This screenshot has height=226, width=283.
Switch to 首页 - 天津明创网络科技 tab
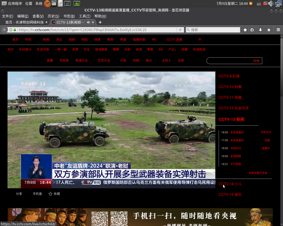pos(24,22)
